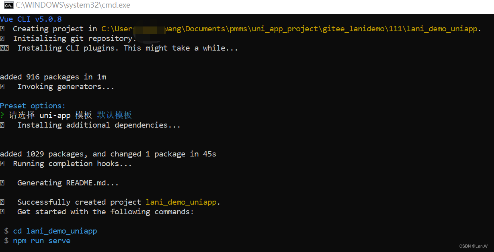Click the added 916 packages line
Screen dimensions: 494x252
(53, 77)
